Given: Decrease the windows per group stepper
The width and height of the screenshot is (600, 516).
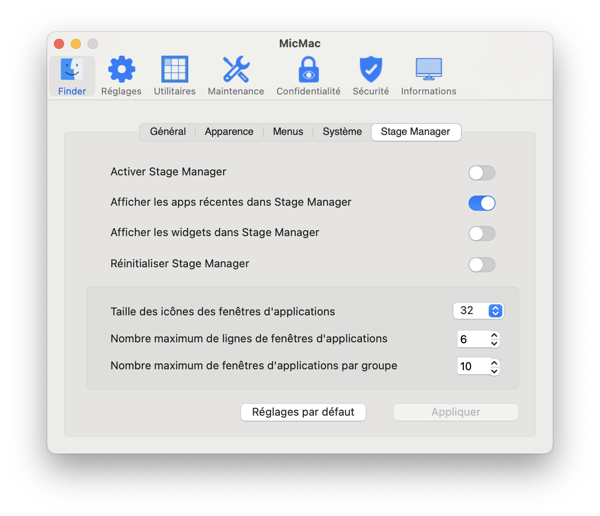Looking at the screenshot, I should [x=495, y=371].
